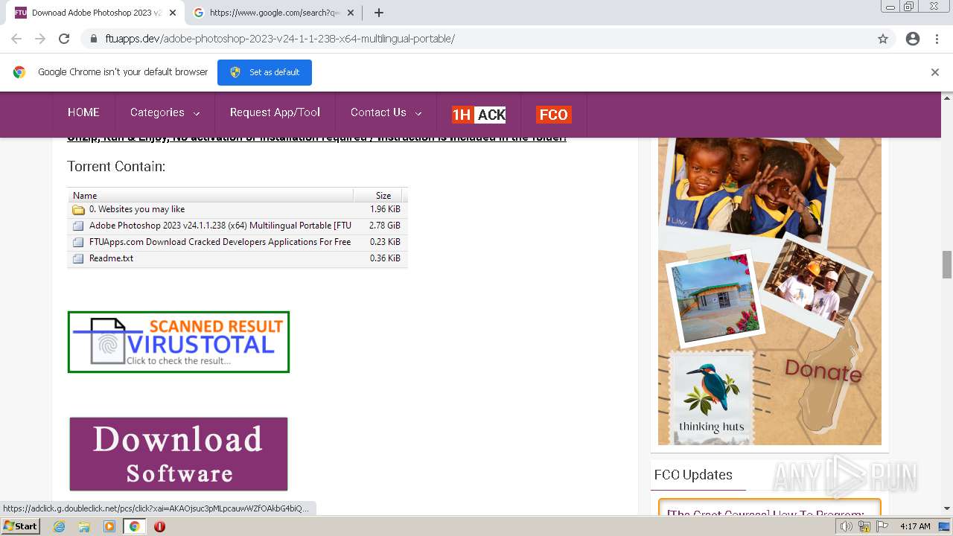Open the 1HACK logo link
Screen dimensions: 953x536
[x=479, y=115]
